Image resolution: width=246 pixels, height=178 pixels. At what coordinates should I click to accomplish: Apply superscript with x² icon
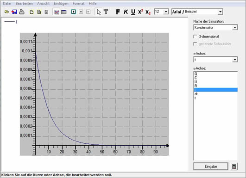(x=140, y=12)
